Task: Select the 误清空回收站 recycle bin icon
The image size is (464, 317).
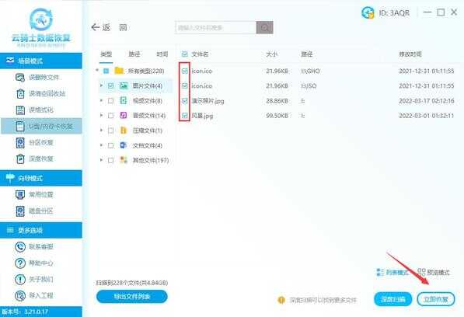Action: click(20, 94)
